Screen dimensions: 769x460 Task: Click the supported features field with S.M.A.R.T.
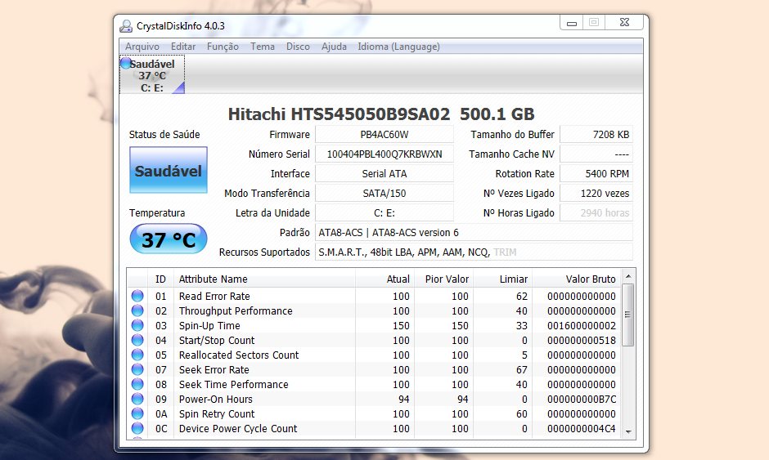tap(474, 252)
